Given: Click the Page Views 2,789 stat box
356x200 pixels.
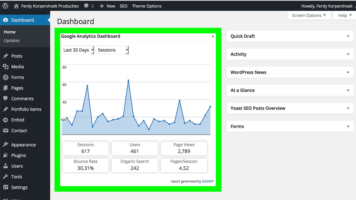Looking at the screenshot, I should 184,148.
